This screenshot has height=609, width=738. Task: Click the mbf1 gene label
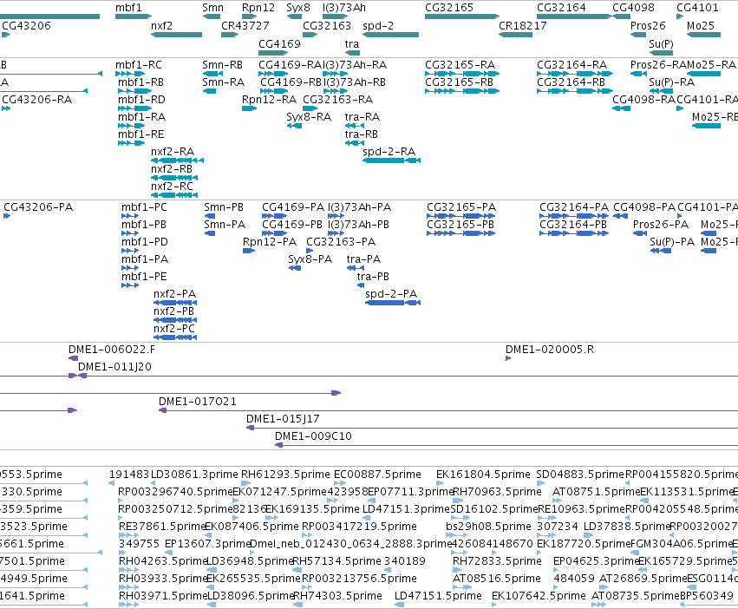point(128,8)
